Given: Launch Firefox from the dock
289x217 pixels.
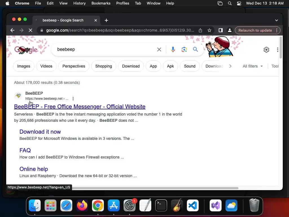Looking at the screenshot, I should pyautogui.click(x=82, y=205).
